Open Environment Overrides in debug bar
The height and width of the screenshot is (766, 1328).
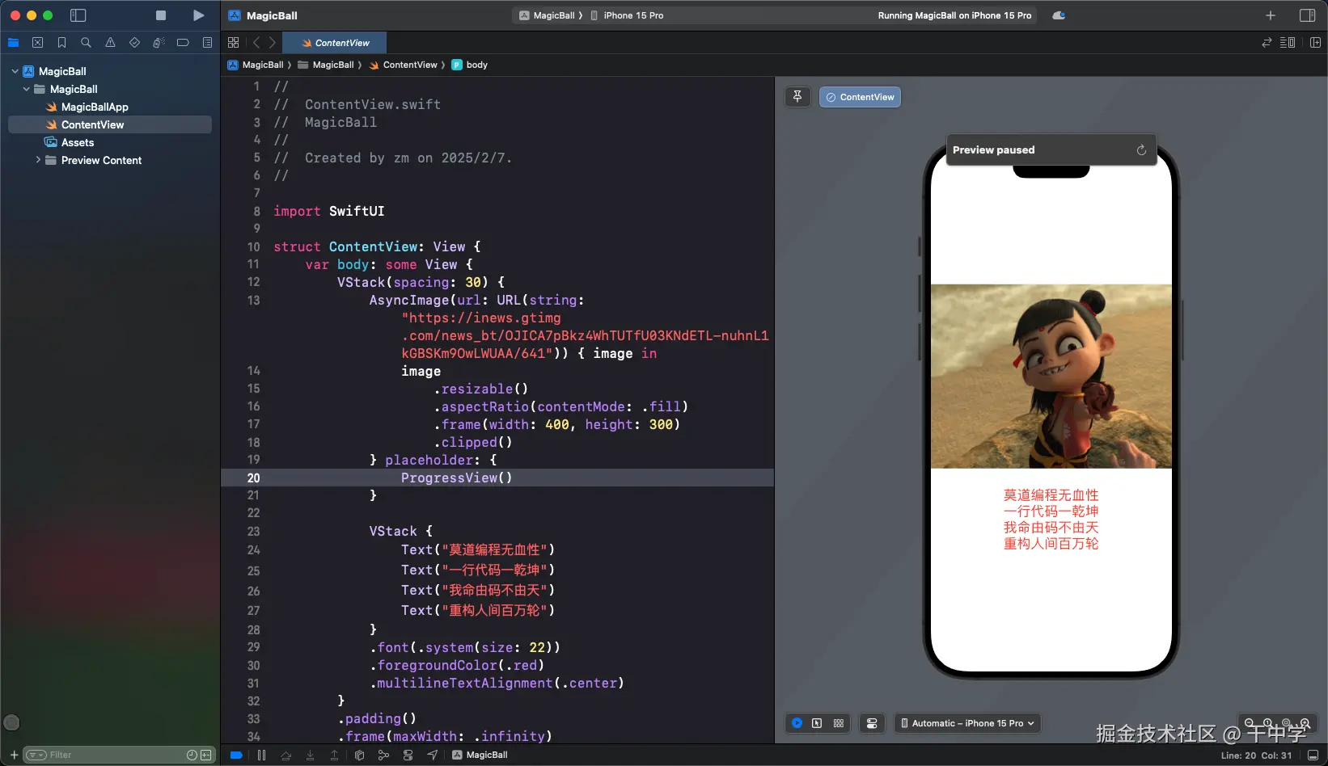[408, 755]
